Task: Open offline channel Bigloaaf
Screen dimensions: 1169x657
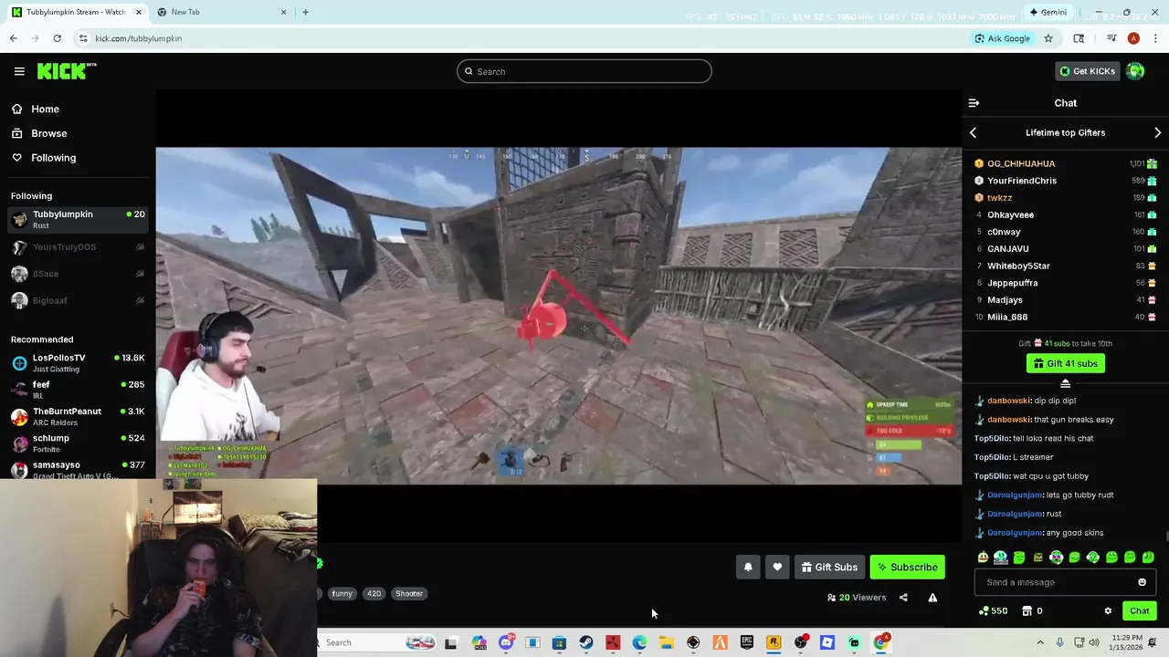Action: (x=77, y=300)
